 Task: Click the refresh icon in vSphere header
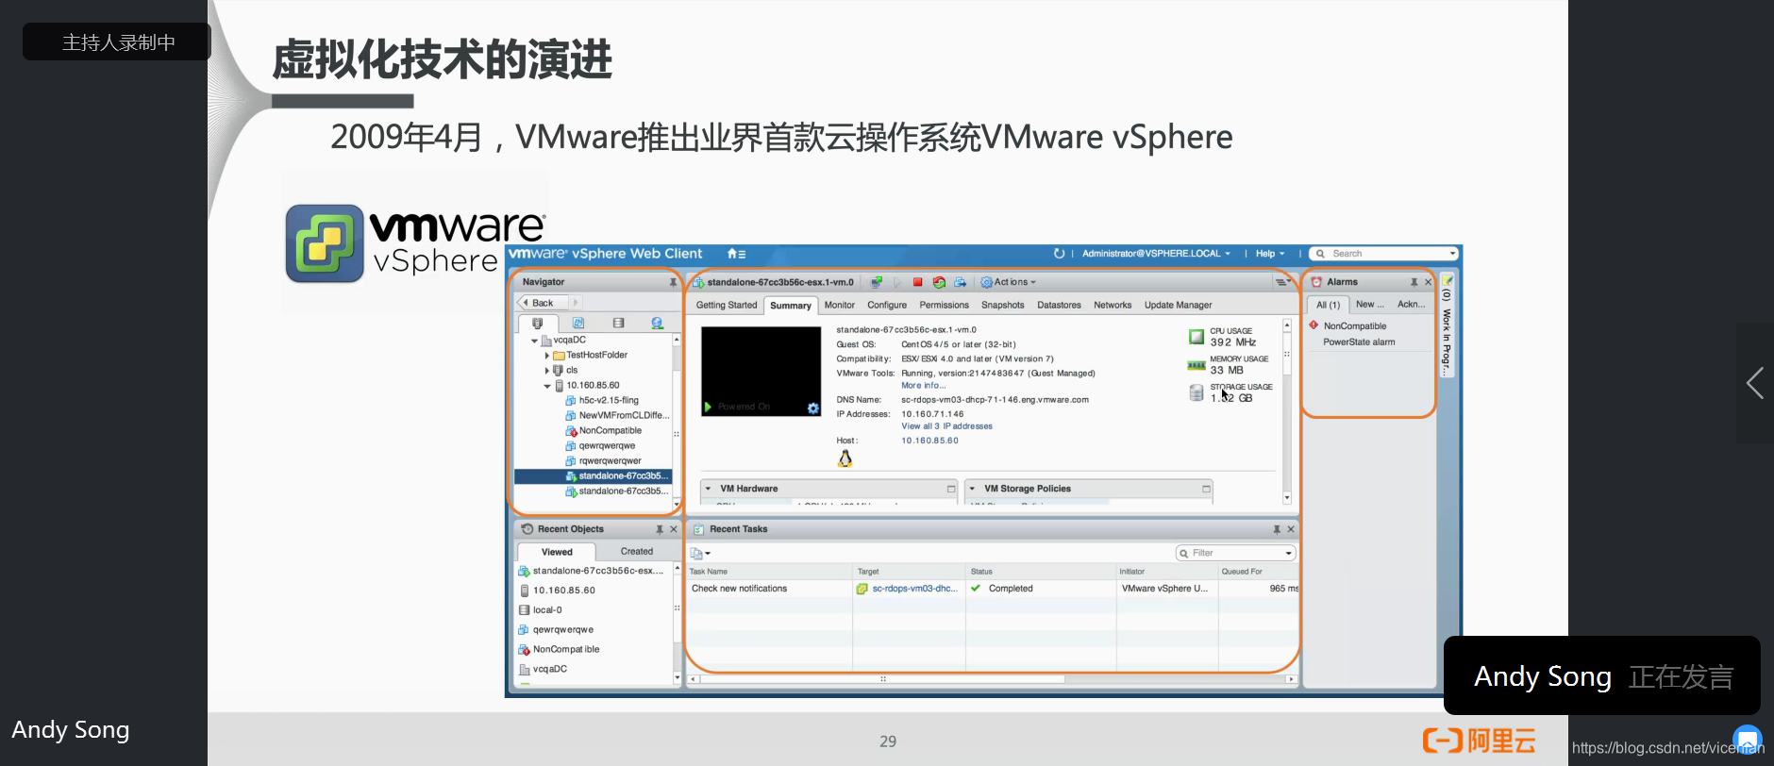pyautogui.click(x=1059, y=254)
